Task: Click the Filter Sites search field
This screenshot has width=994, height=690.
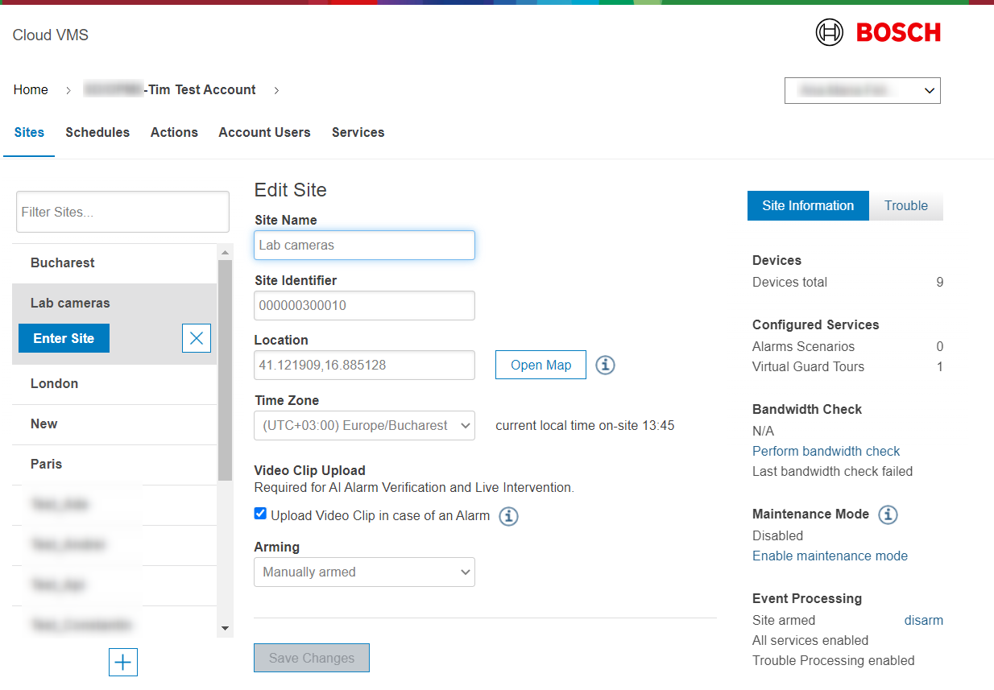Action: [122, 212]
